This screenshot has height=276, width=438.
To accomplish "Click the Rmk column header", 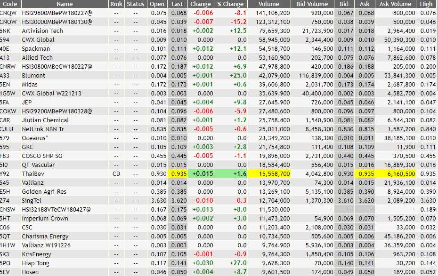I will (116, 4).
